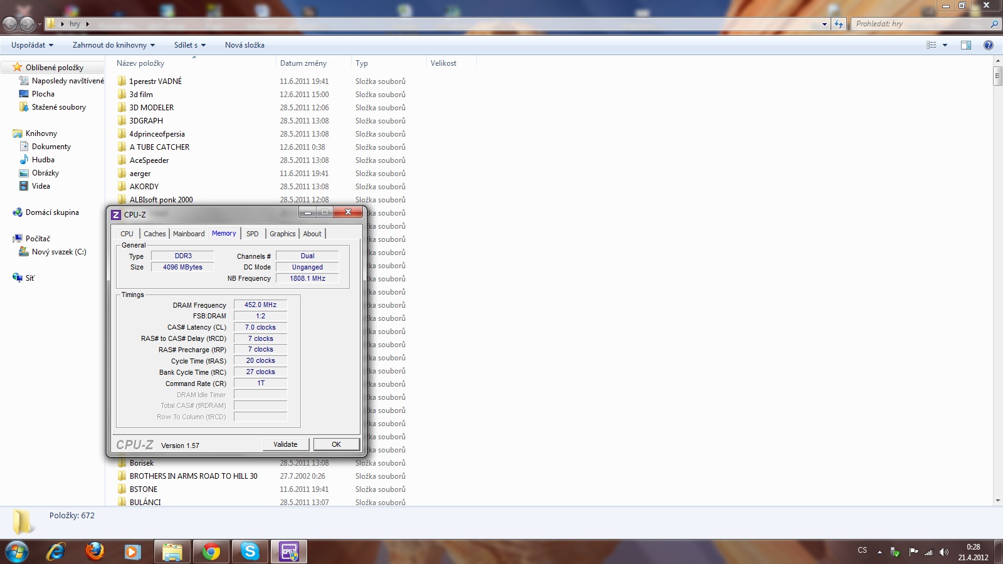Open the About tab in CPU-Z
The height and width of the screenshot is (564, 1003).
pos(312,234)
